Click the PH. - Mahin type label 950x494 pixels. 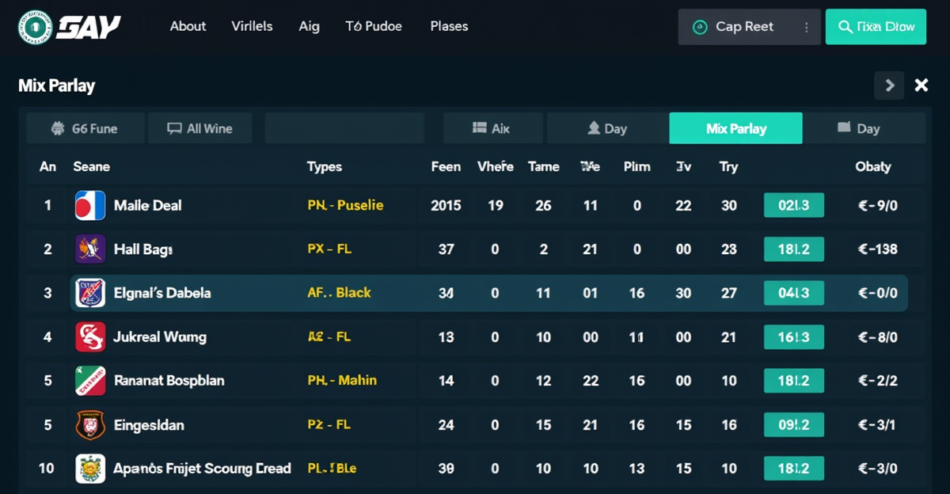(342, 381)
